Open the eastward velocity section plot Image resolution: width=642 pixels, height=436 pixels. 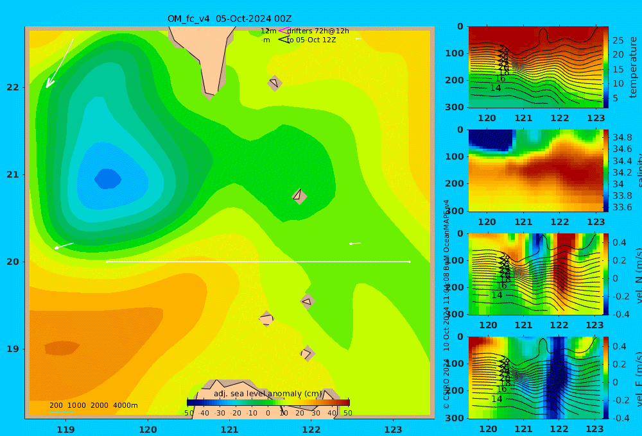(x=535, y=378)
